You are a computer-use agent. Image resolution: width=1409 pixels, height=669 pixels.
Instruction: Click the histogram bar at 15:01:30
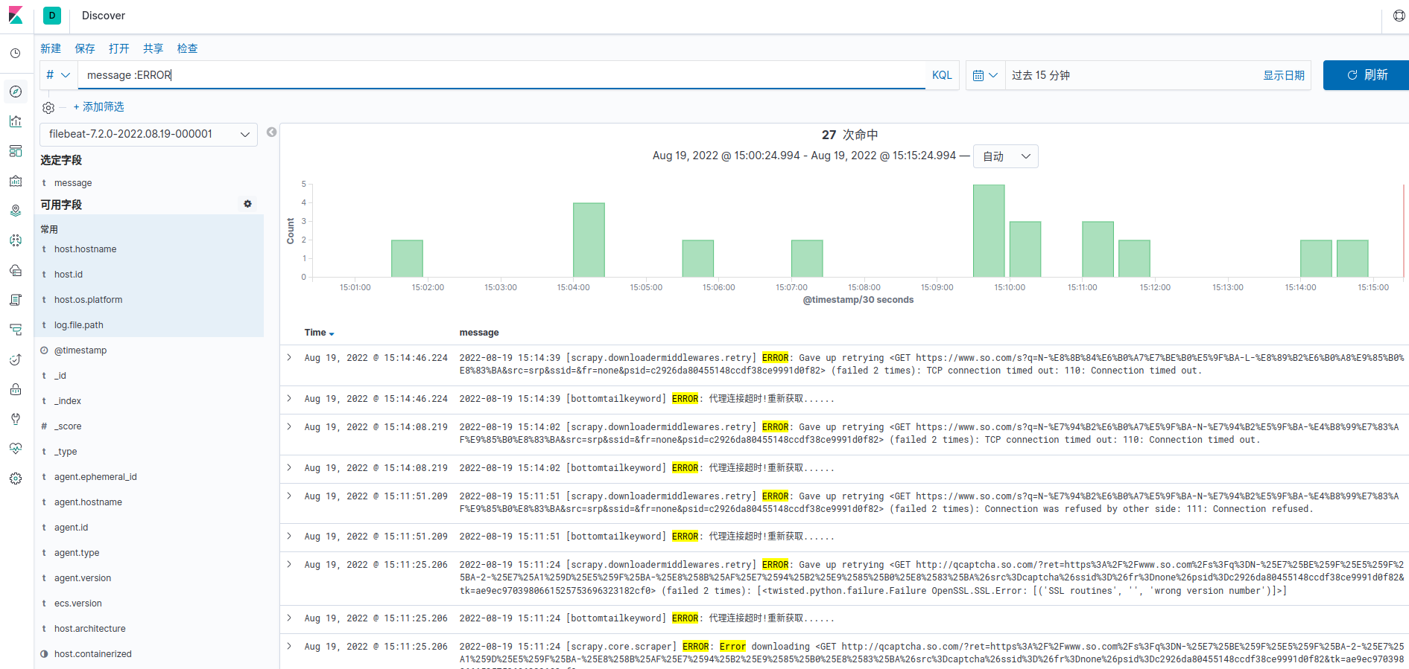407,258
